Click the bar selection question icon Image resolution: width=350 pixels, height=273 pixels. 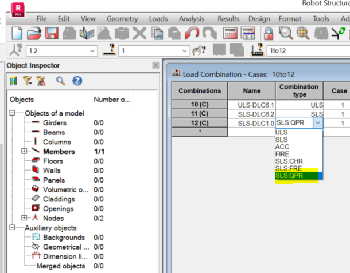click(109, 50)
